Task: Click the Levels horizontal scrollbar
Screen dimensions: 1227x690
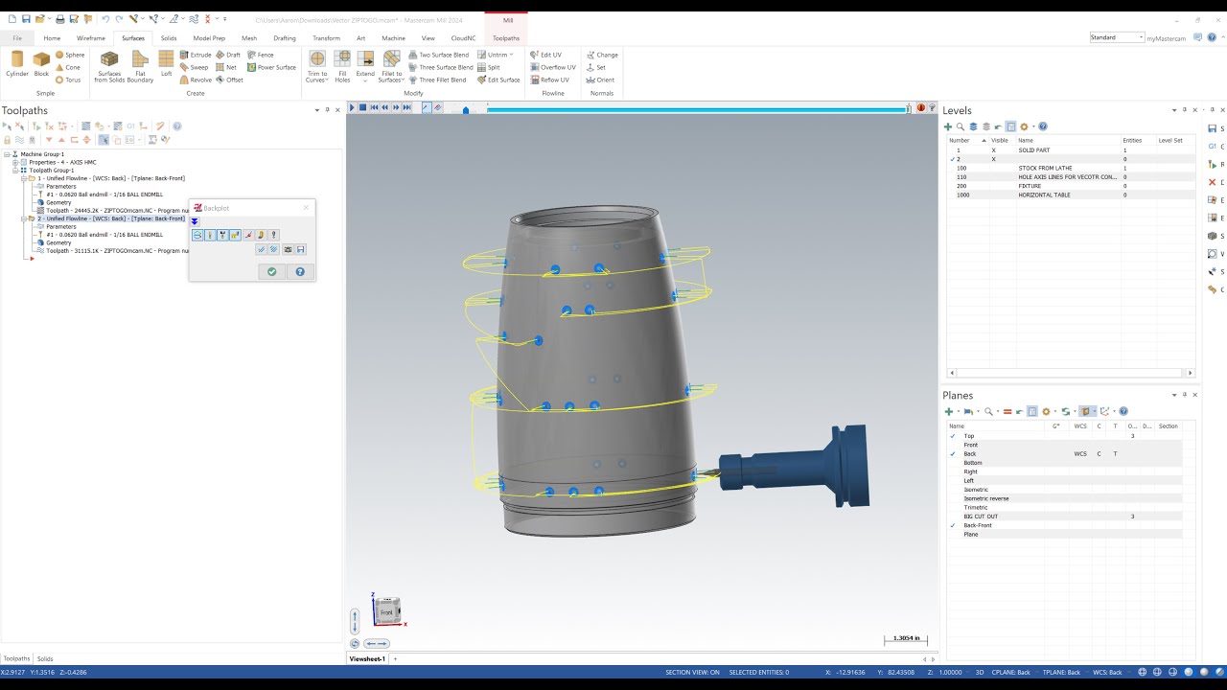Action: (1071, 373)
